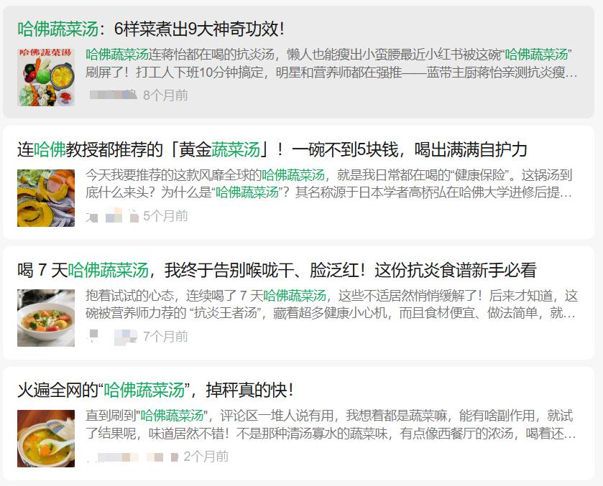603x486 pixels.
Task: Click the 8个月前 timestamp
Action: tap(165, 95)
